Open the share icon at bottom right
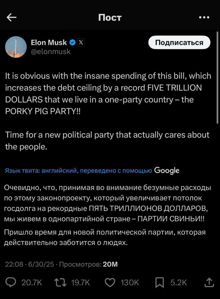Image resolution: width=220 pixels, height=299 pixels. (x=208, y=282)
